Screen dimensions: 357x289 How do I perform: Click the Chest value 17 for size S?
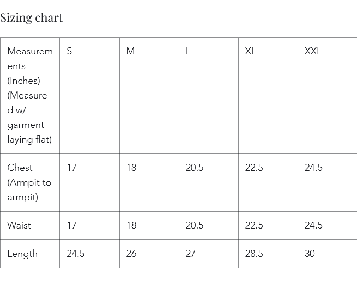71,168
